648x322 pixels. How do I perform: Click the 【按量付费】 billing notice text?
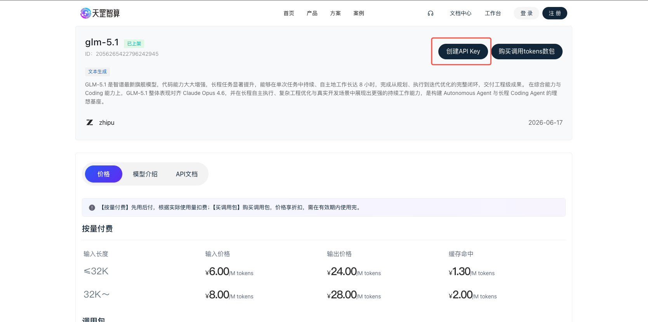230,208
